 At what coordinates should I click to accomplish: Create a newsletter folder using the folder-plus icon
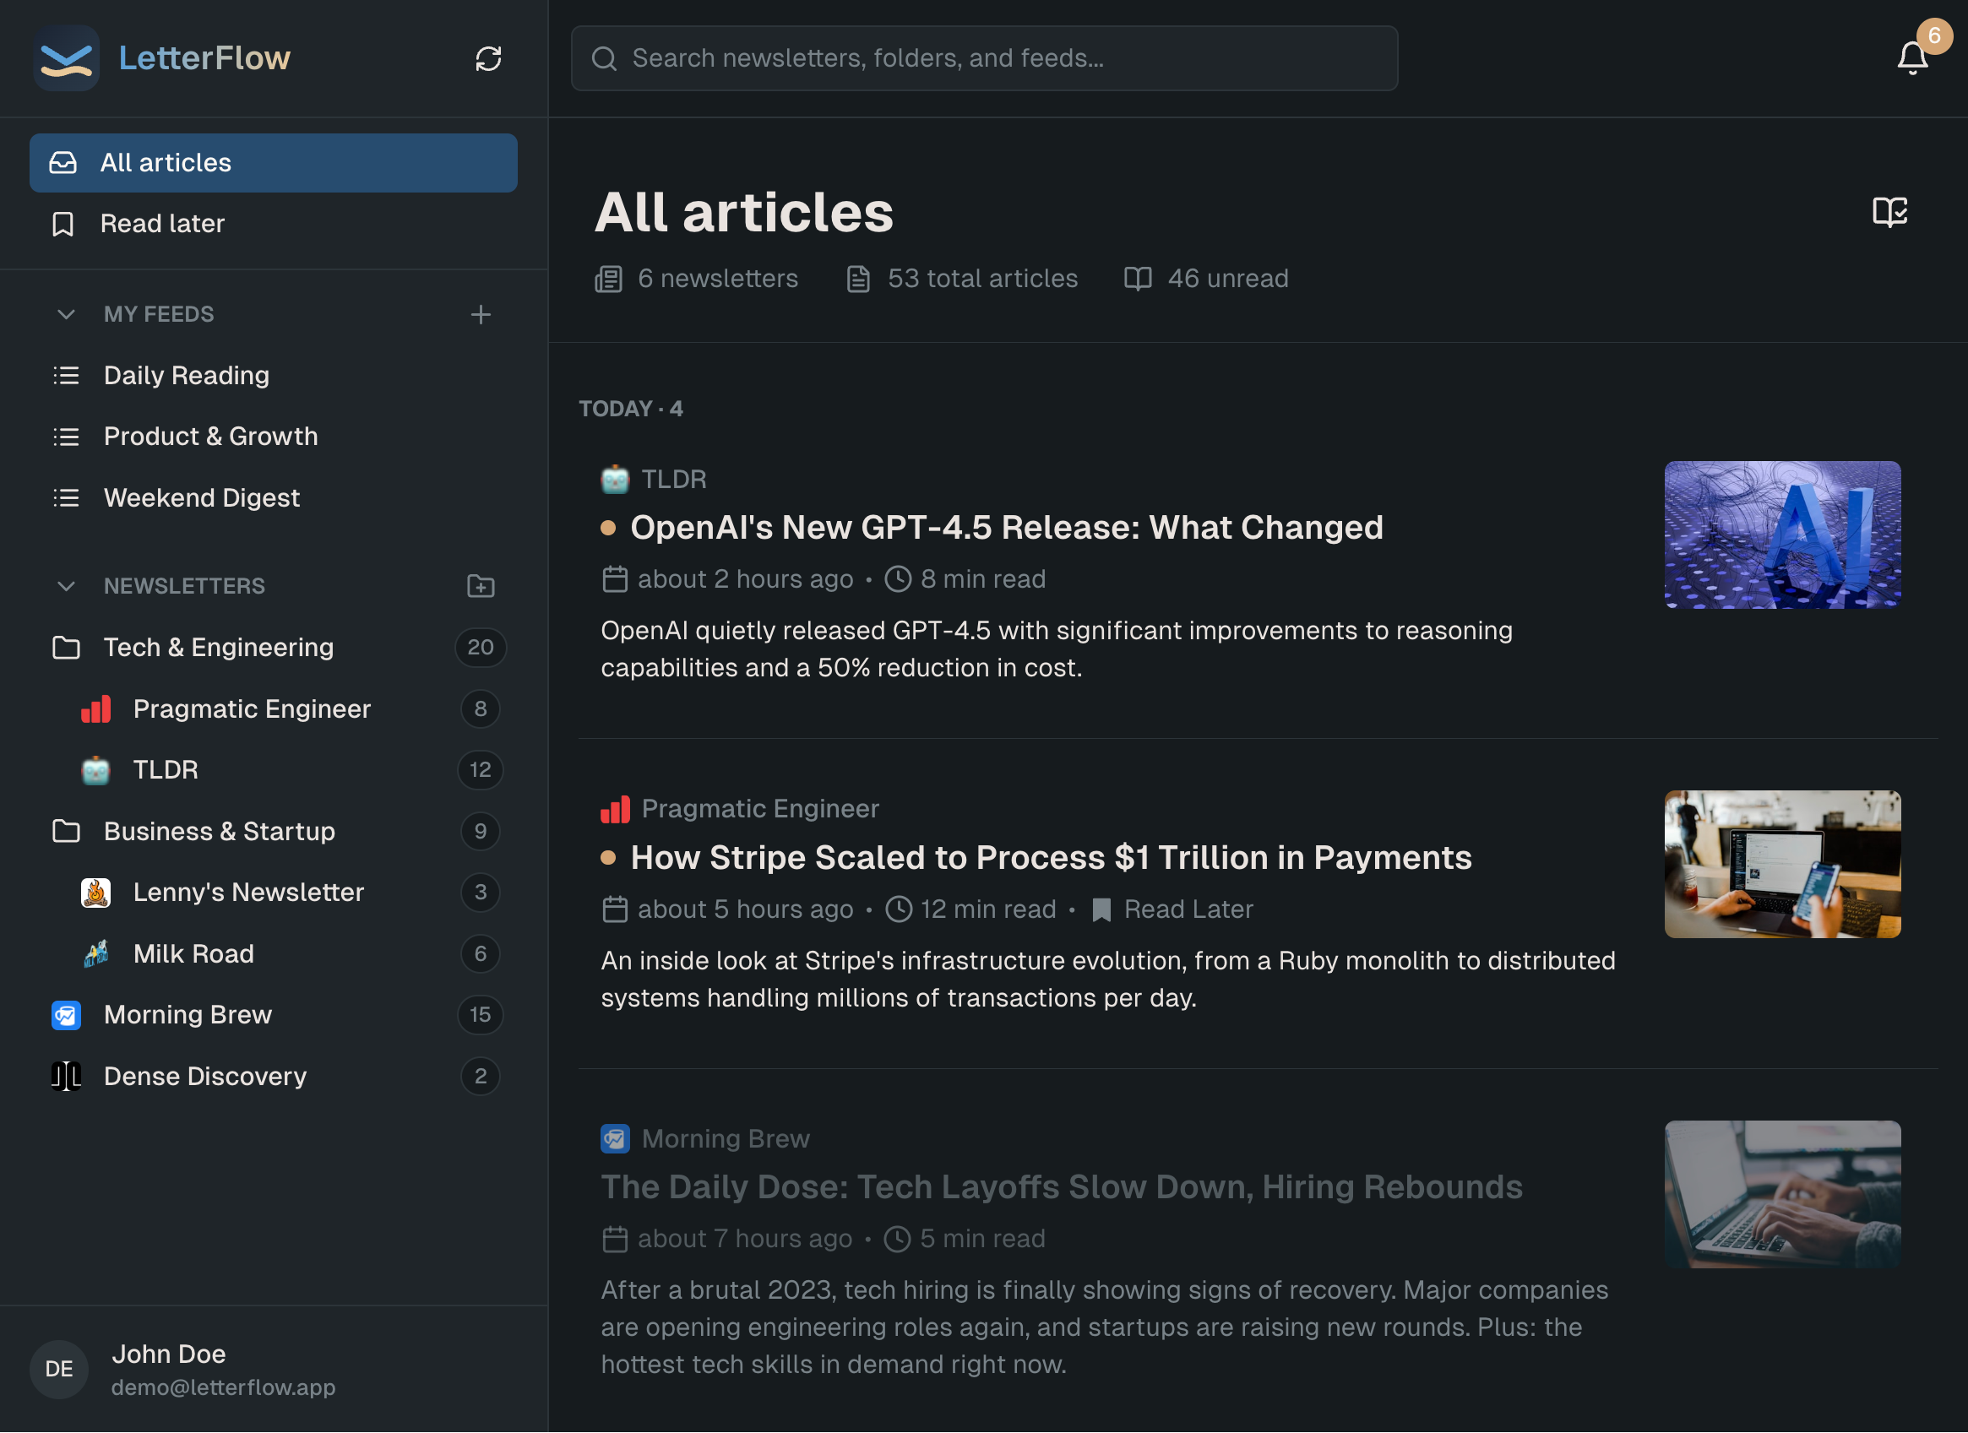(480, 585)
